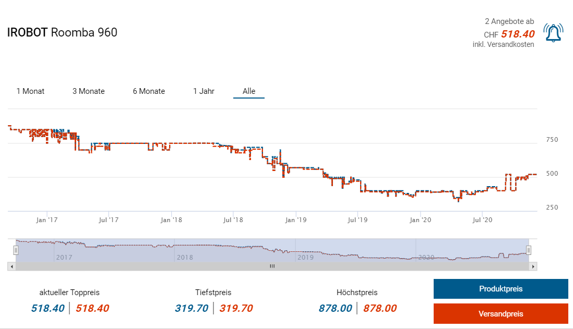This screenshot has width=573, height=329.
Task: Choose the Alle time range tab
Action: point(249,91)
